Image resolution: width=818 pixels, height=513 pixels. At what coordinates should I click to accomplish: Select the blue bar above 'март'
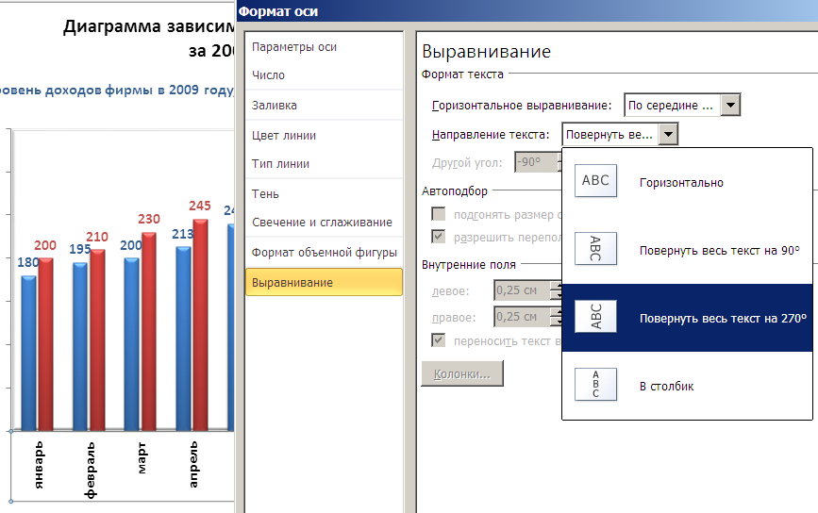[131, 344]
